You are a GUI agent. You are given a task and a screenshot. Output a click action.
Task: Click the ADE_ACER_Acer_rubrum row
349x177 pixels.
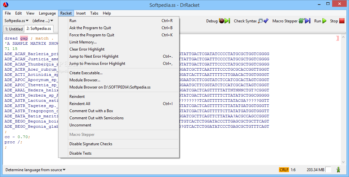point(137,69)
